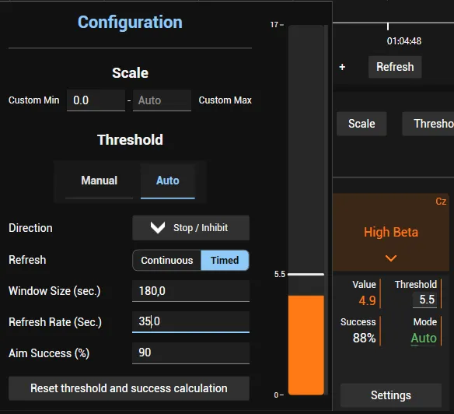Click the 17 scale maximum label

274,25
